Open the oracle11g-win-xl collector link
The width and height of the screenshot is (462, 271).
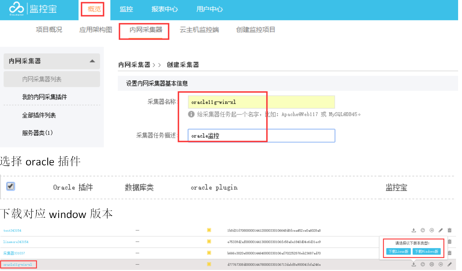click(18, 264)
